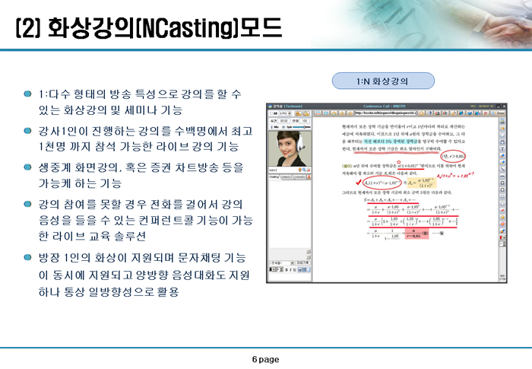The image size is (532, 369).
Task: Open the pen color dropdown in right toolbar
Action: tap(503, 237)
